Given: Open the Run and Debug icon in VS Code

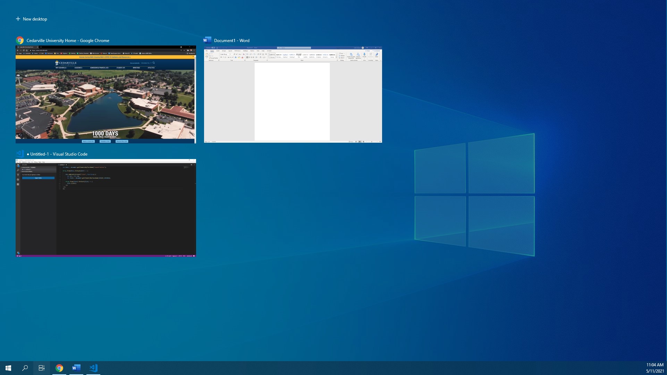Looking at the screenshot, I should (x=18, y=180).
